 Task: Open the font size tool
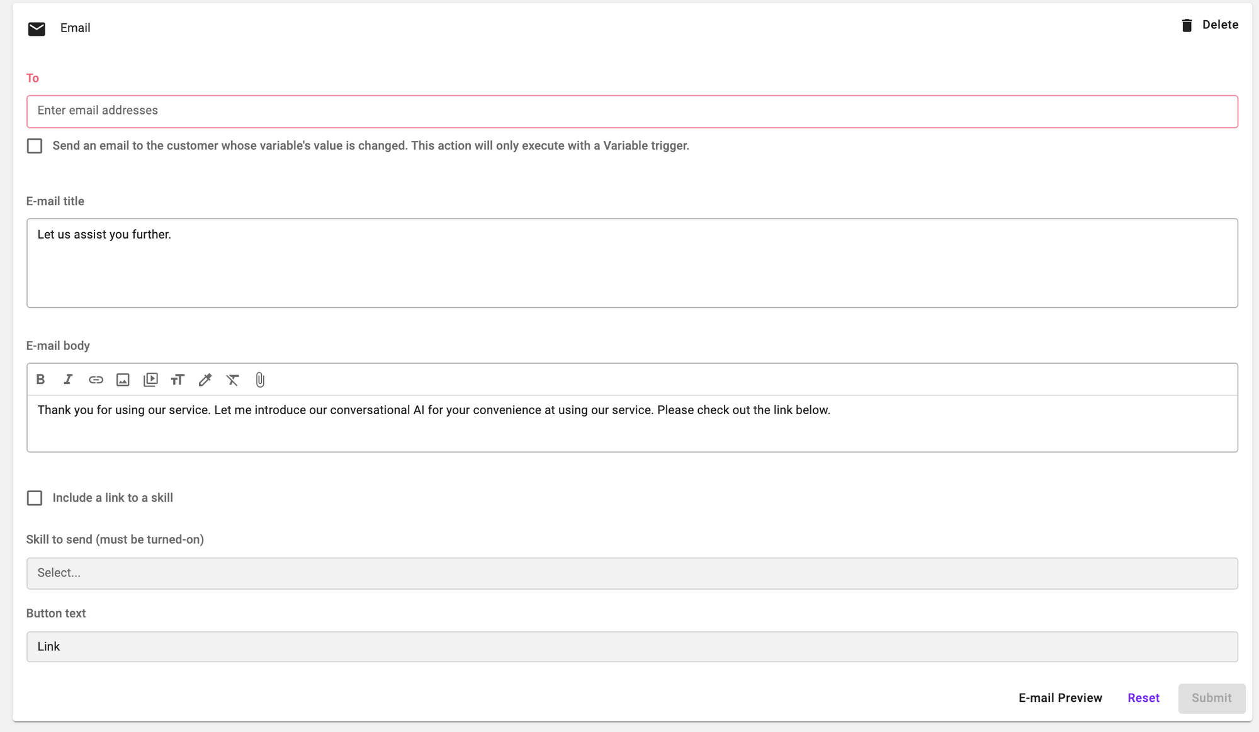click(178, 380)
